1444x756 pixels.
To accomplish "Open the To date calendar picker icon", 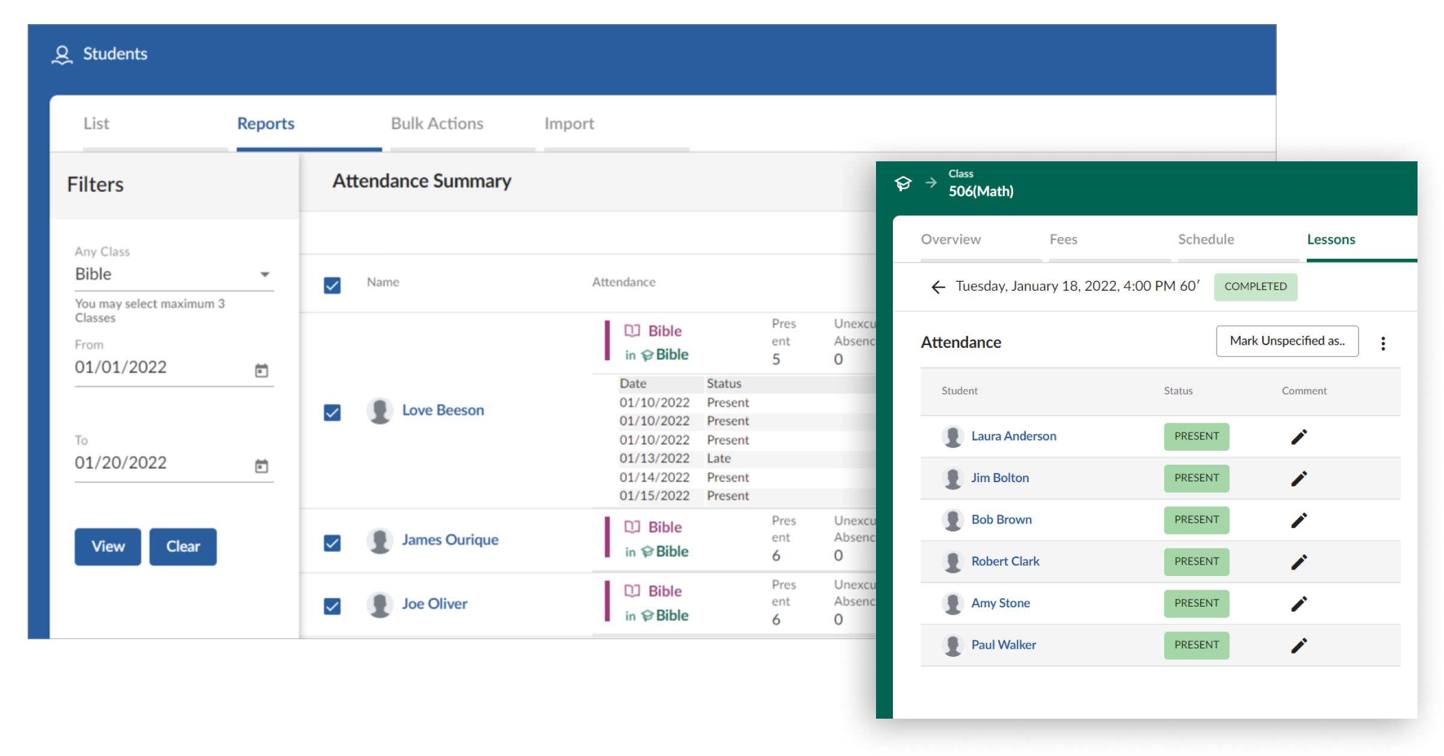I will (x=261, y=466).
